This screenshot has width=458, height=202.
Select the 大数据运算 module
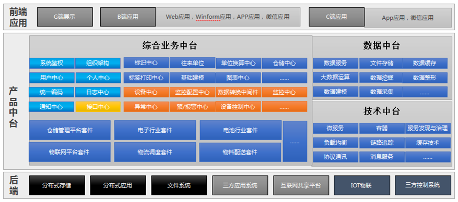click(336, 78)
